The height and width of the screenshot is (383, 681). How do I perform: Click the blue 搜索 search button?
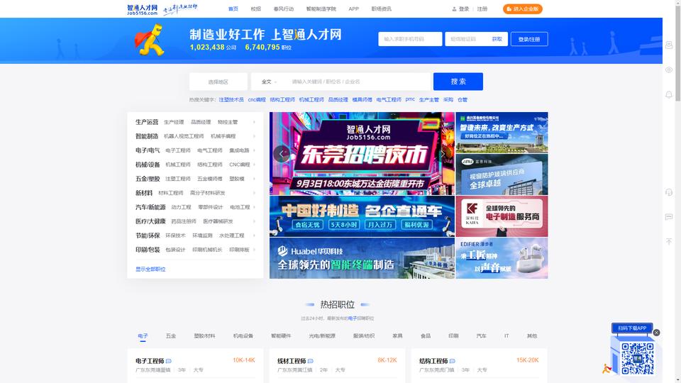click(x=458, y=82)
